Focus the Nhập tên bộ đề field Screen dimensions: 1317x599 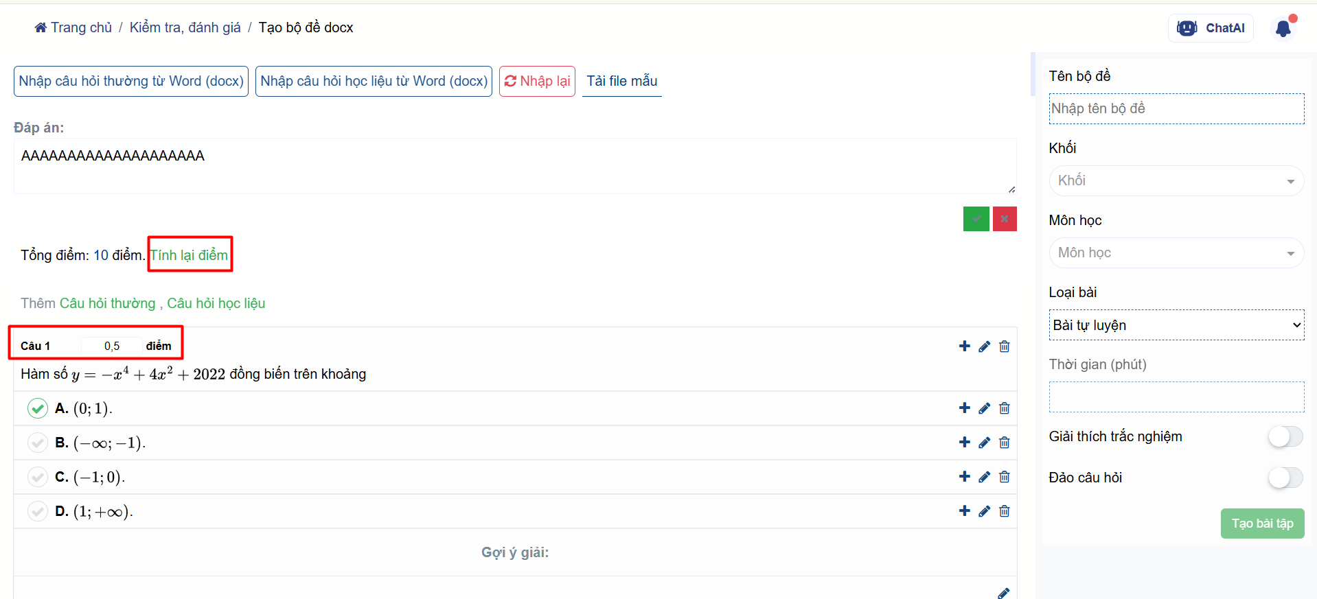[x=1176, y=108]
